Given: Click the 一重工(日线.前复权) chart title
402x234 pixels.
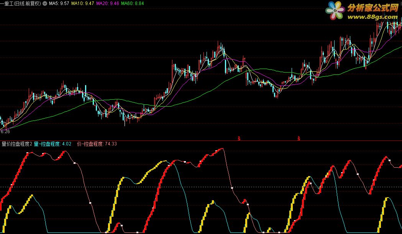Looking at the screenshot, I should tap(21, 3).
